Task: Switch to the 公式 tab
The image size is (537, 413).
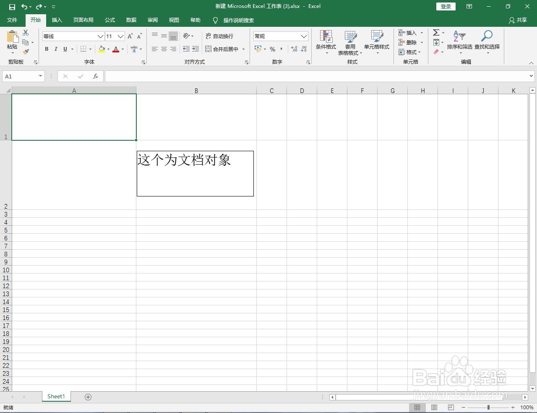Action: tap(110, 20)
